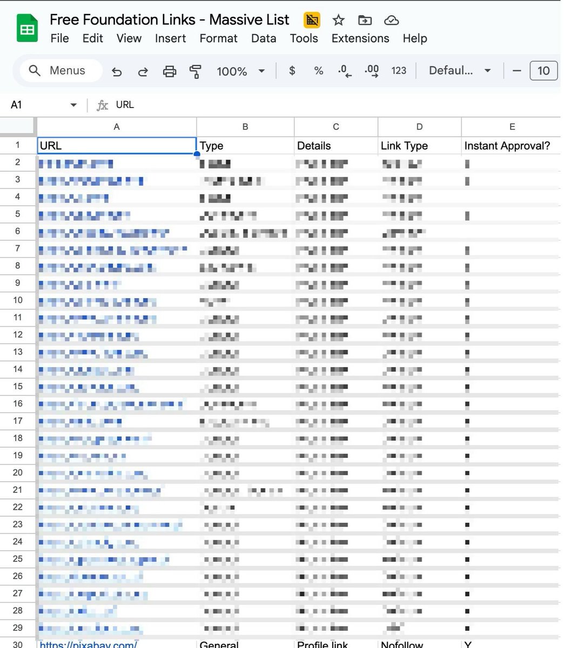Open the Extensions menu
Viewport: 565px width, 648px height.
coord(360,38)
